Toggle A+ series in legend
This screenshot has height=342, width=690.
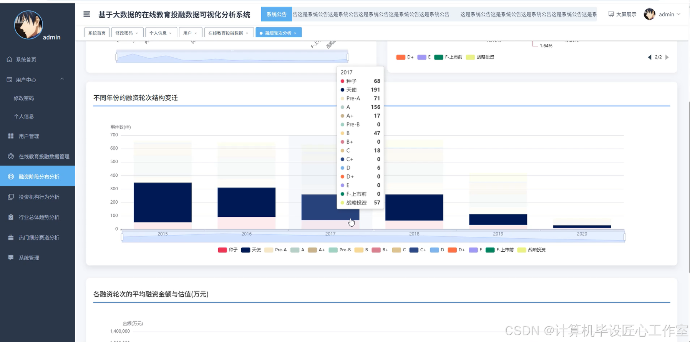[x=316, y=250]
